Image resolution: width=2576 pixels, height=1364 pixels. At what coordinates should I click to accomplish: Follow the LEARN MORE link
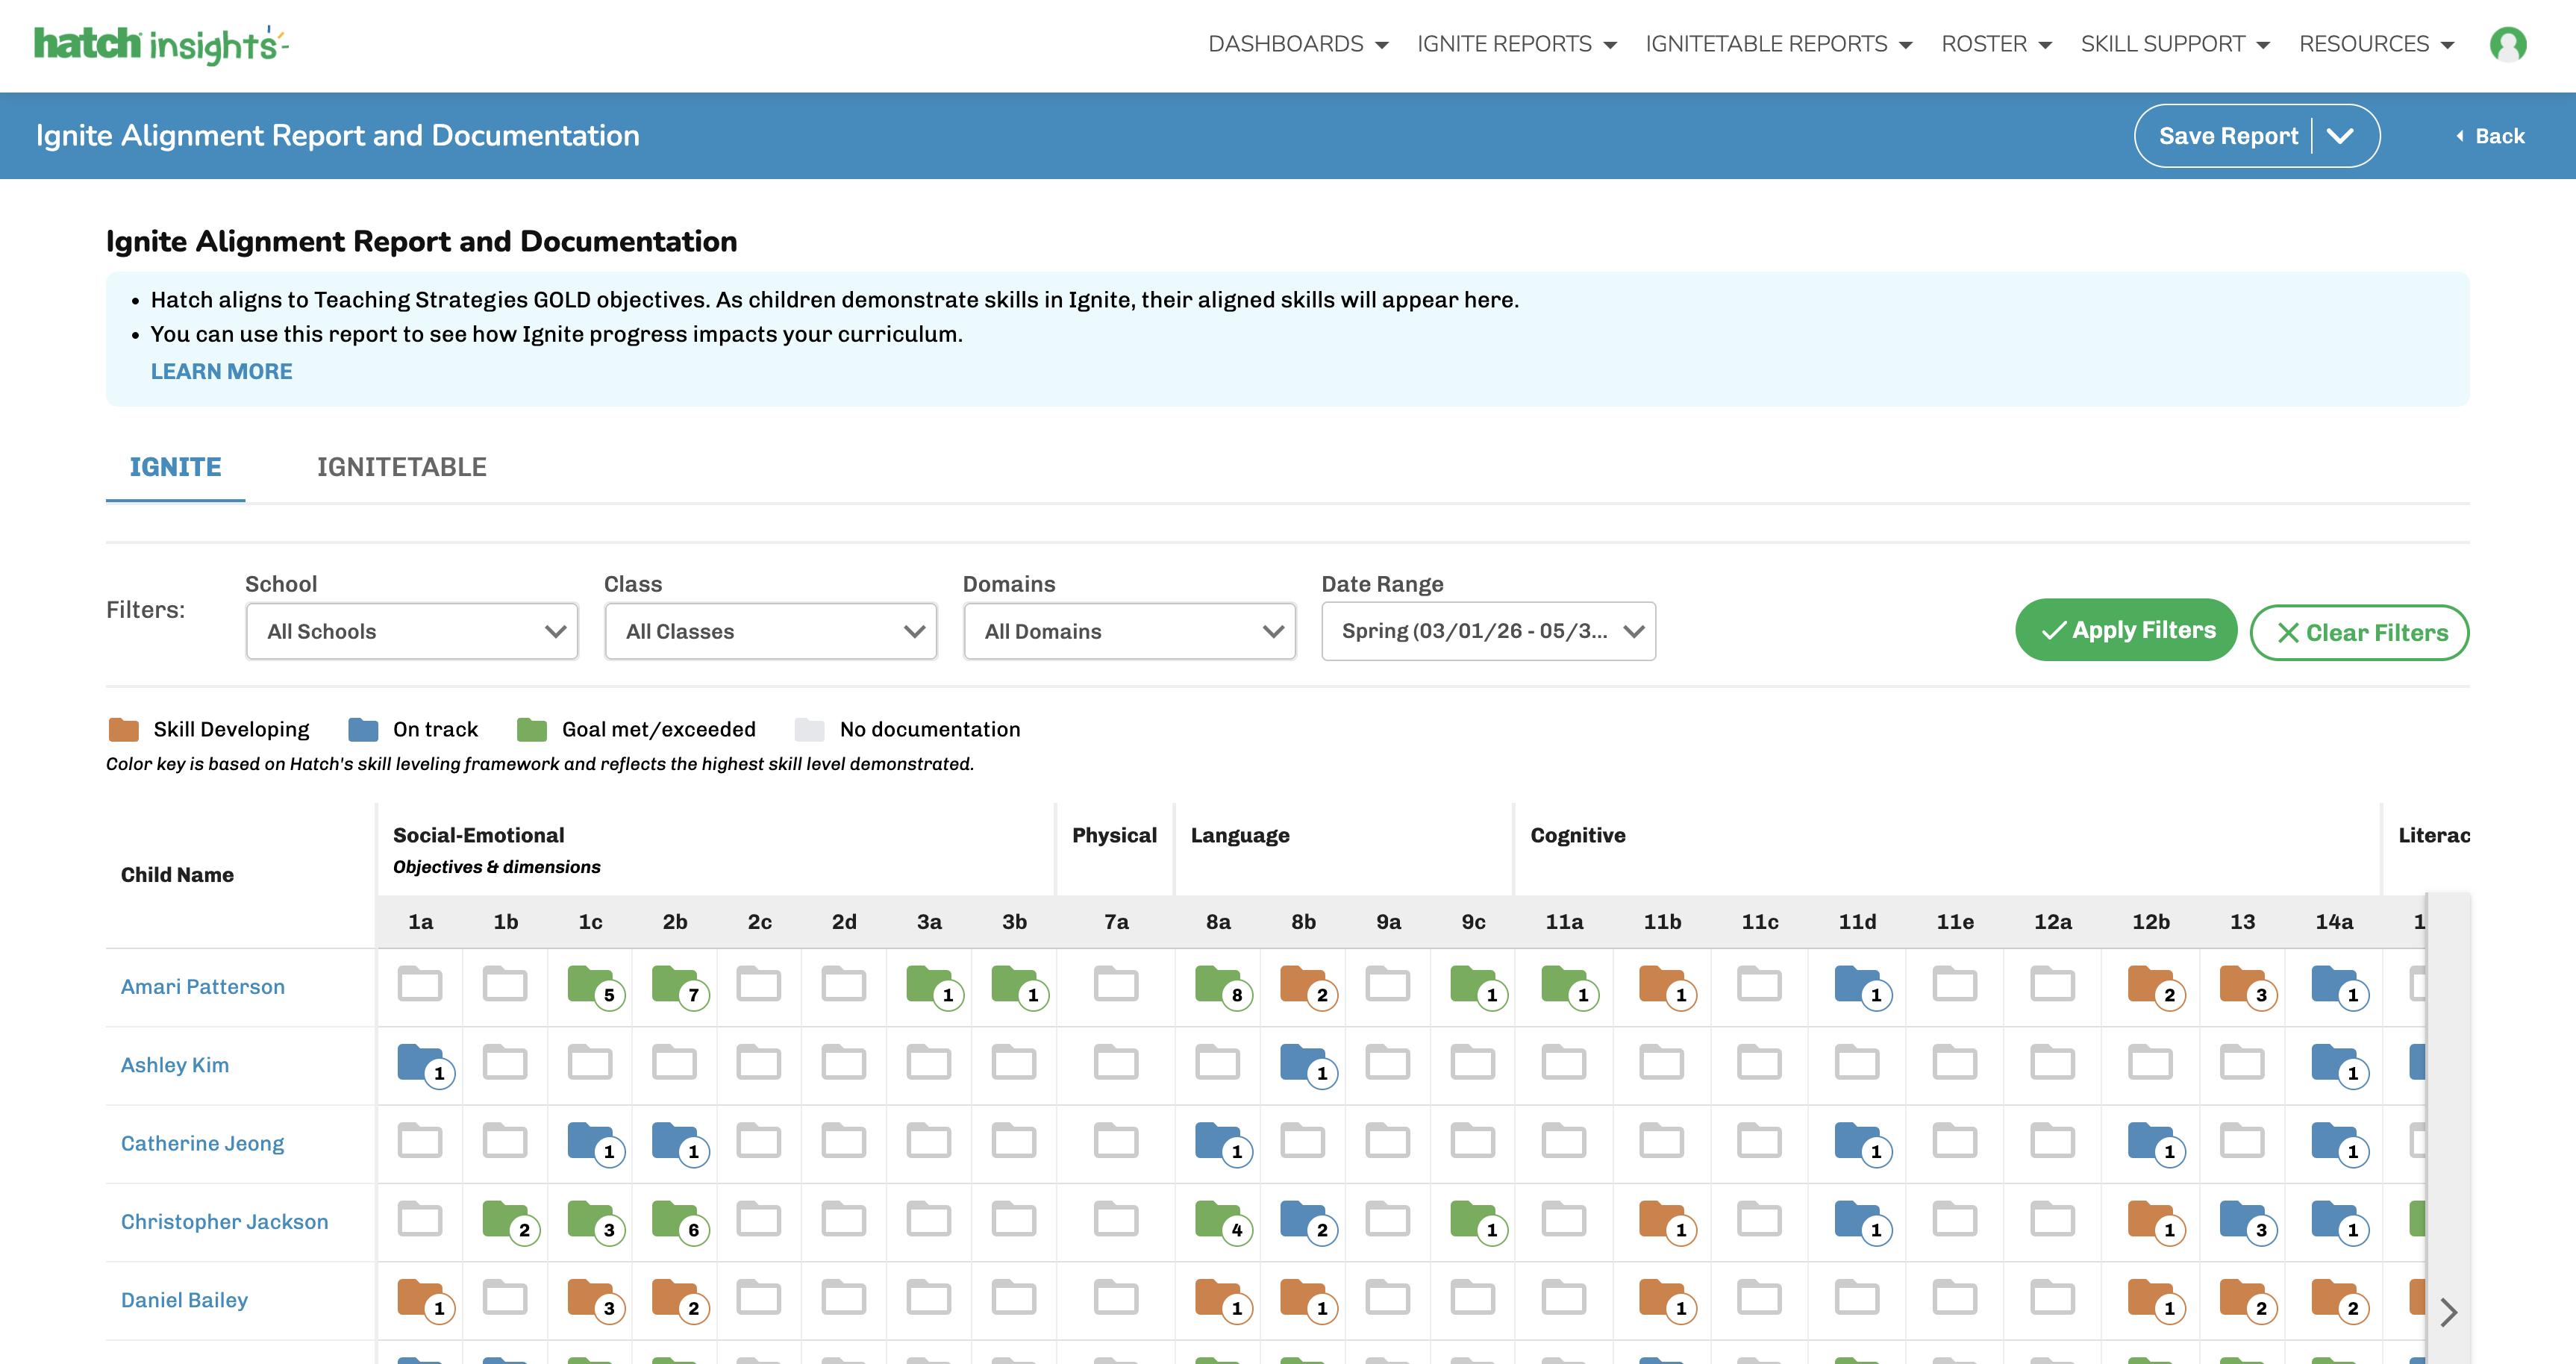coord(221,371)
